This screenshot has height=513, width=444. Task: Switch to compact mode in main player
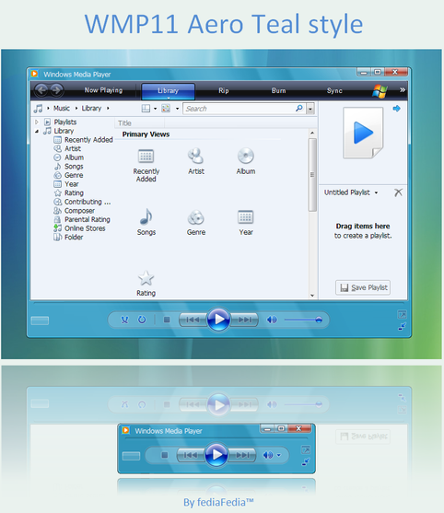pos(402,326)
